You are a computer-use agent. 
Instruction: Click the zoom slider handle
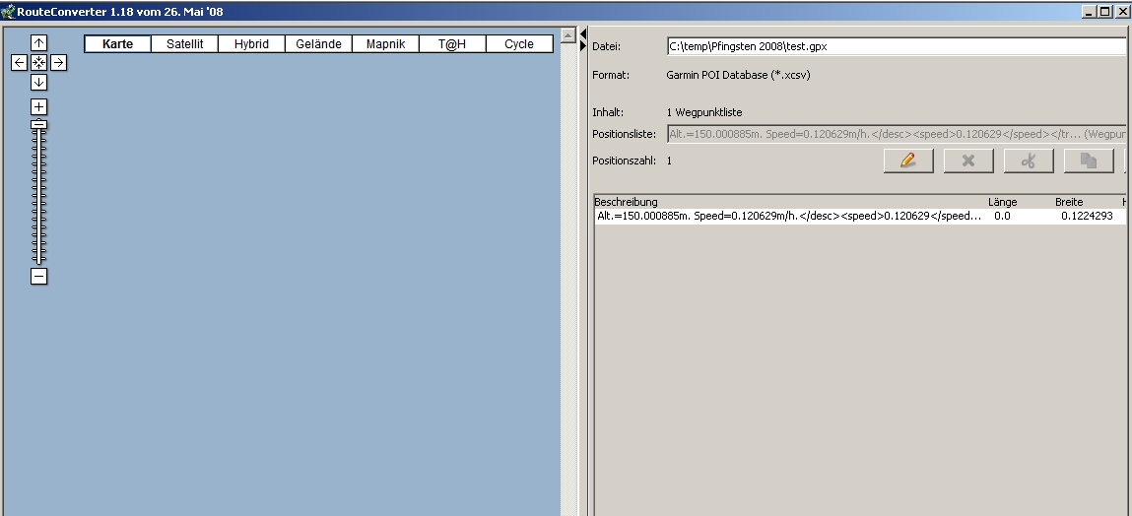(x=38, y=124)
